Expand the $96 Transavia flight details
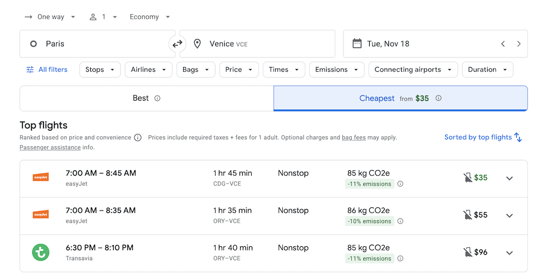Image resolution: width=544 pixels, height=275 pixels. (509, 253)
